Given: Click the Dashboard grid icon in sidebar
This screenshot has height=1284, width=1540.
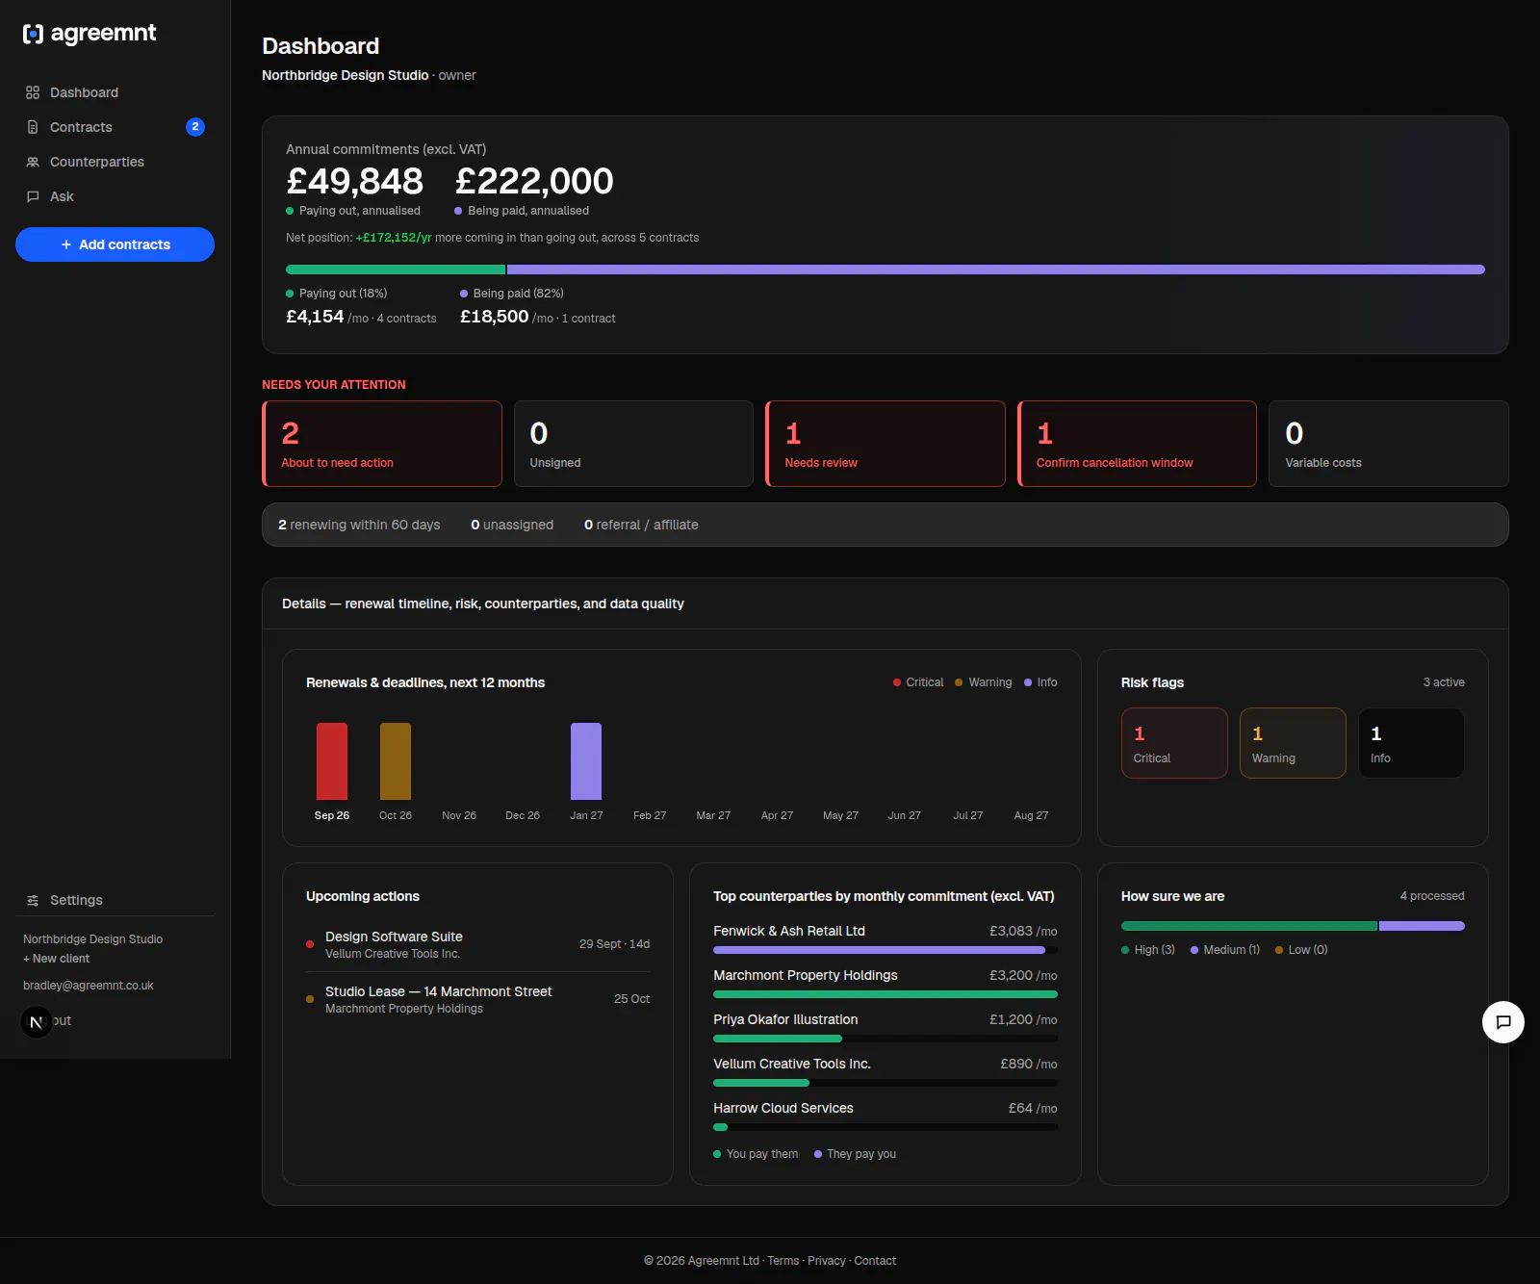Looking at the screenshot, I should point(33,92).
